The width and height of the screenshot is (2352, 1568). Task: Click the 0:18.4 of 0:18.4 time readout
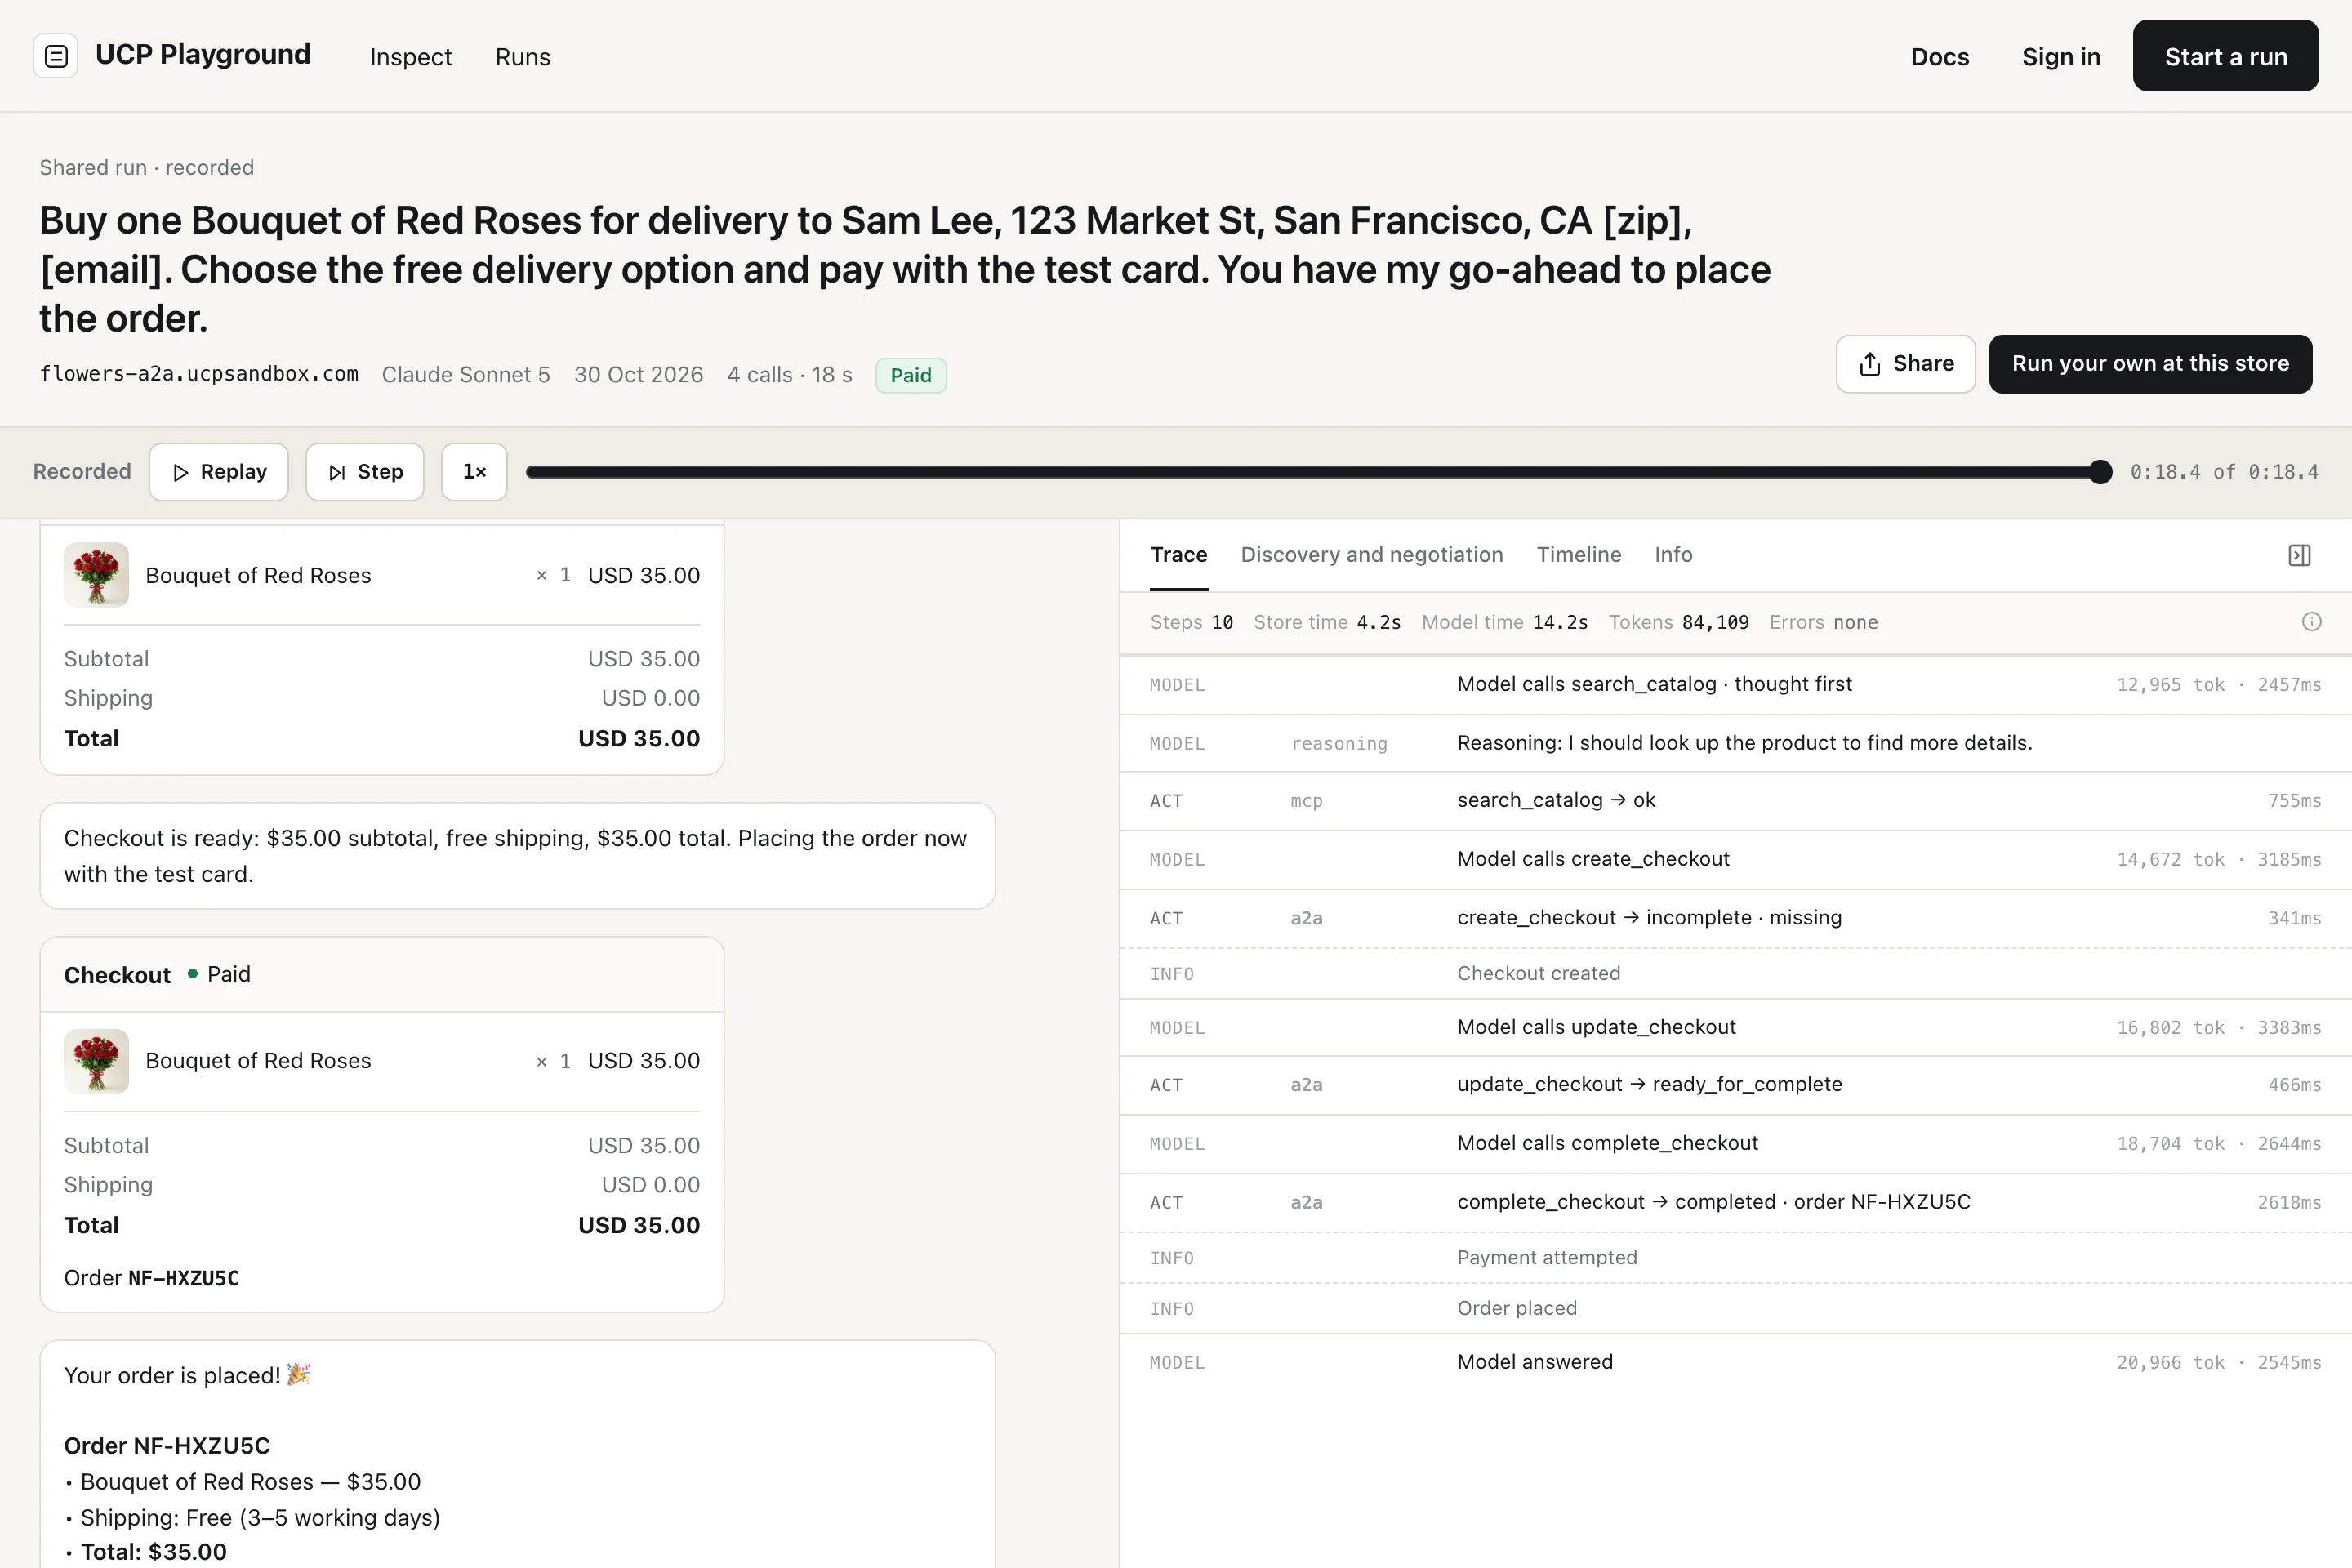2224,472
